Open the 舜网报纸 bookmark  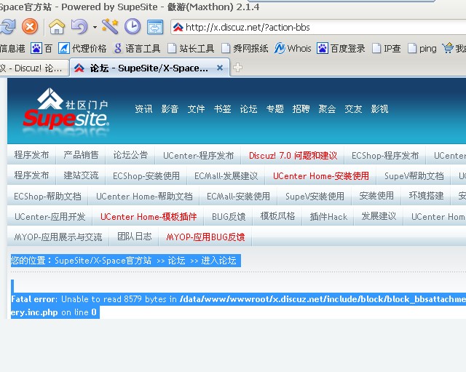point(245,48)
